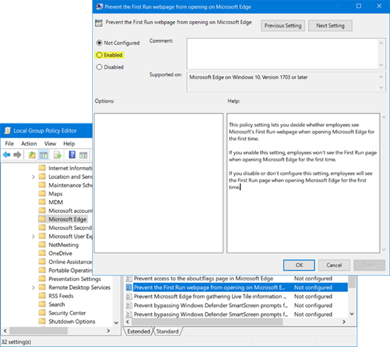Click the settings list horizontal scrollbar thumb
The width and height of the screenshot is (390, 347).
point(207,322)
